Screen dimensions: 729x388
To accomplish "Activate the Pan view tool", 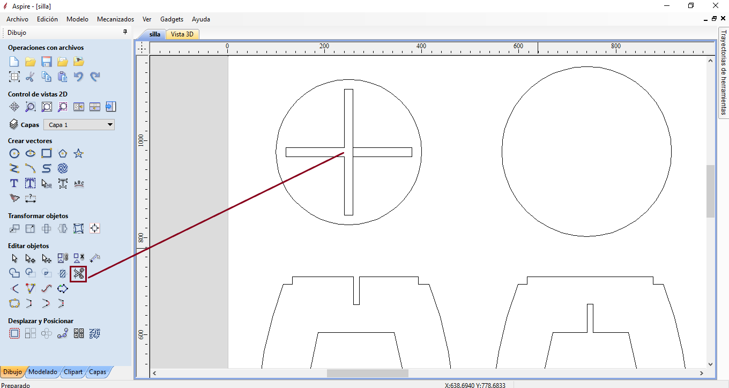I will 14,107.
